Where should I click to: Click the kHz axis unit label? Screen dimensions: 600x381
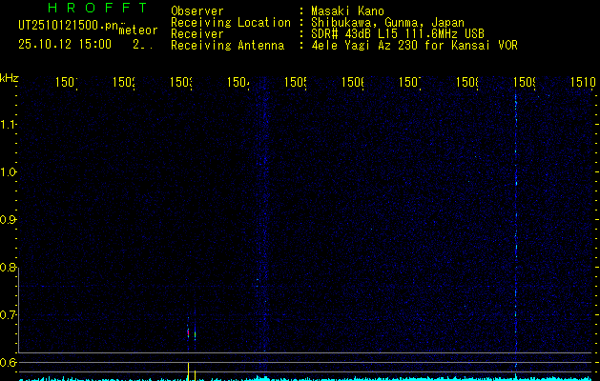(10, 79)
